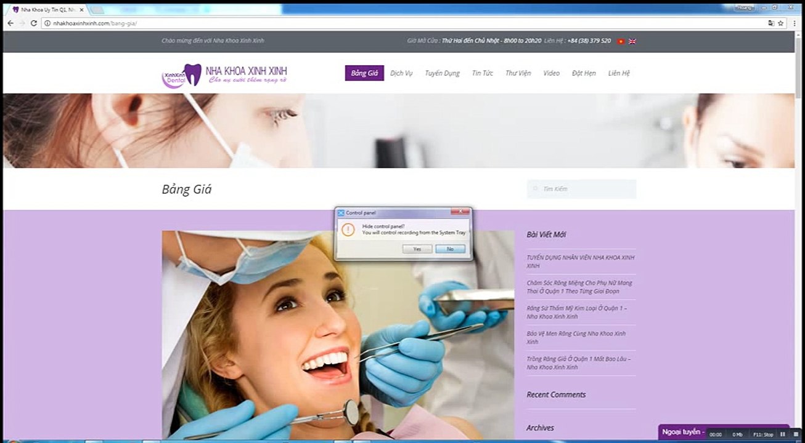Image resolution: width=805 pixels, height=443 pixels.
Task: Click the search magnifier icon in Tìm Kiếm
Action: [x=535, y=189]
